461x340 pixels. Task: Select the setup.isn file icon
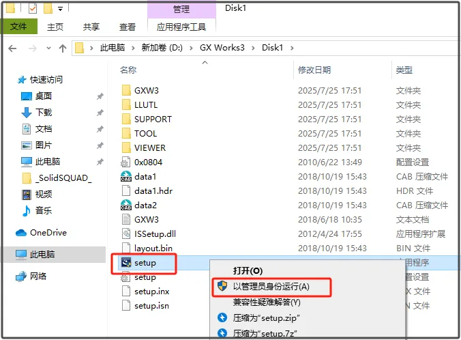126,306
